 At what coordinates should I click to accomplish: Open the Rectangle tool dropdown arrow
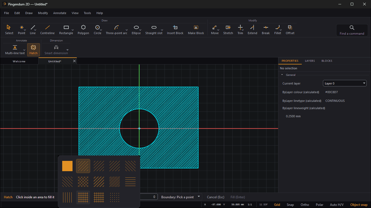click(x=73, y=30)
